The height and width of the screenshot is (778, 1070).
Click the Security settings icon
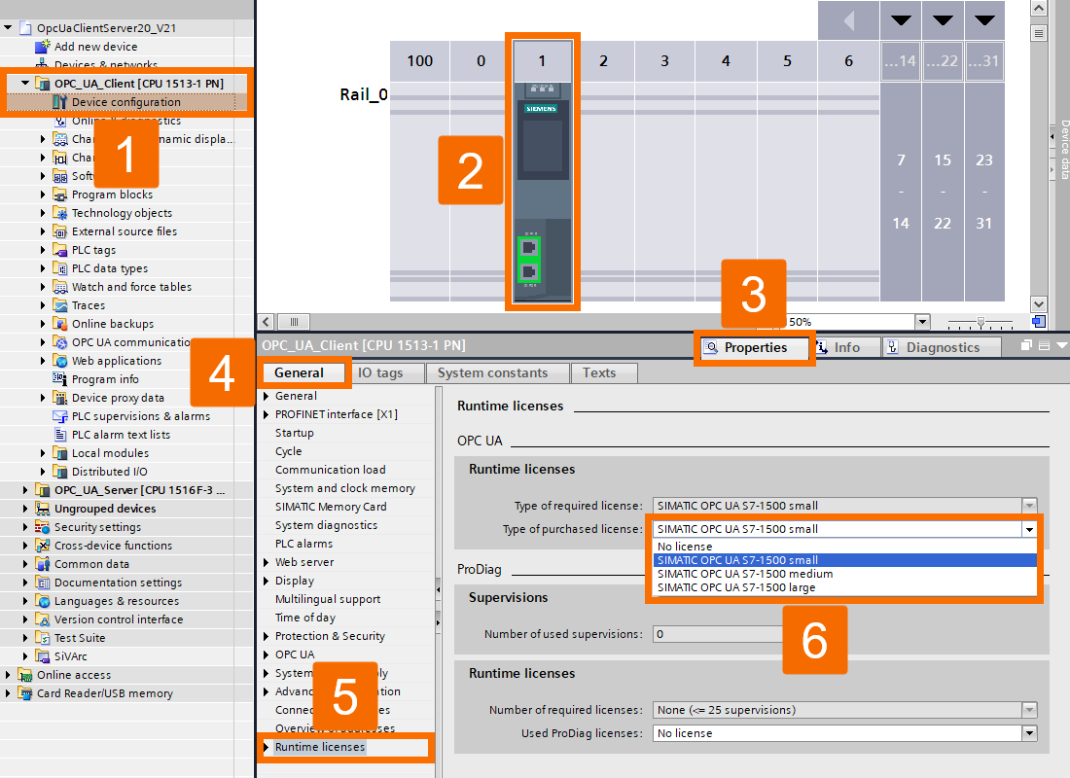click(x=42, y=527)
